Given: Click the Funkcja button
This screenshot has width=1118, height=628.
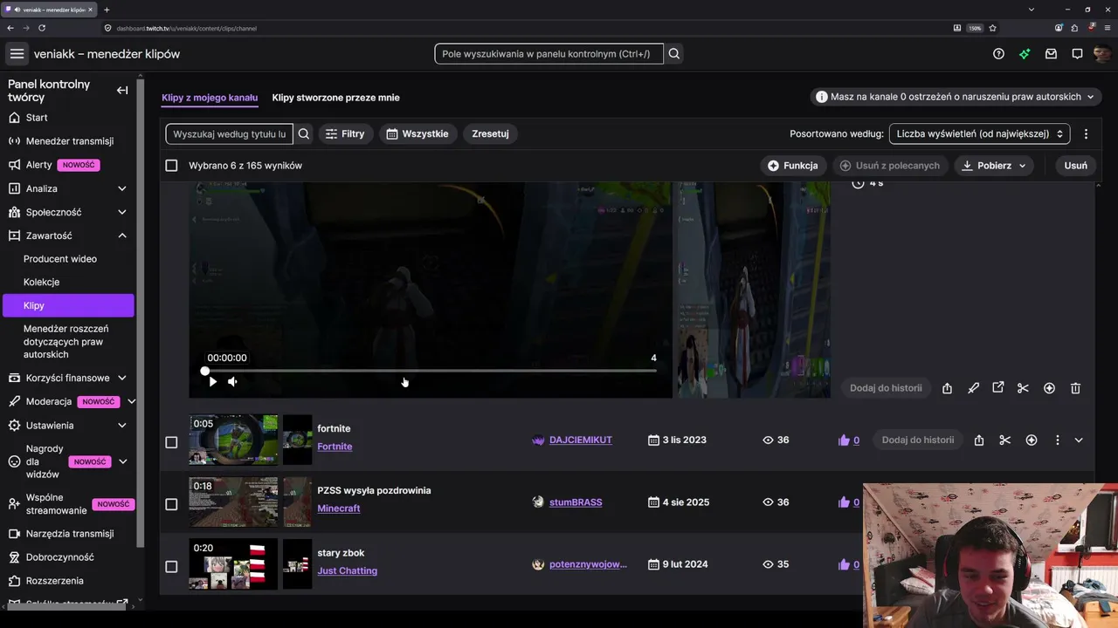Looking at the screenshot, I should [x=793, y=166].
